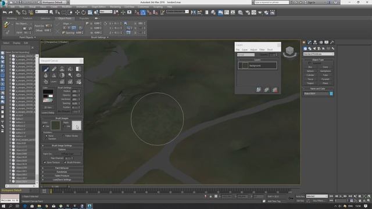This screenshot has height=209, width=372.
Task: Create a Box primitive button
Action: tap(310, 67)
